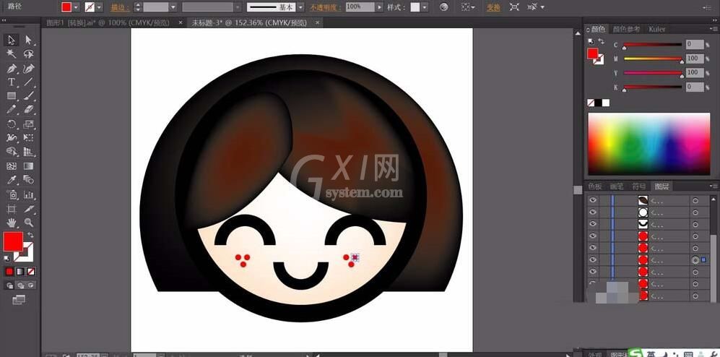Select the Pen tool
Viewport: 720px width, 357px height.
tap(12, 69)
